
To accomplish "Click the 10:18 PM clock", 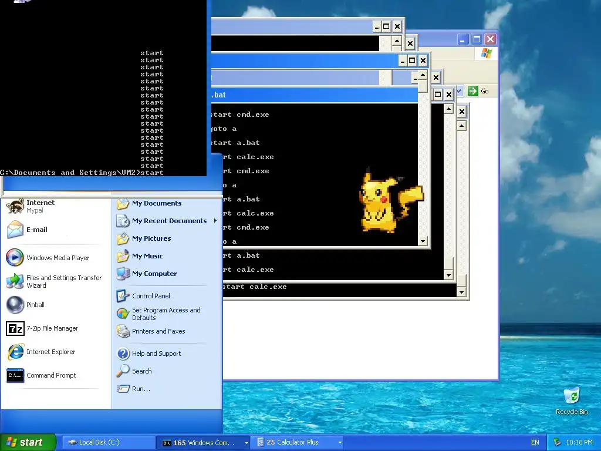I will tap(579, 442).
